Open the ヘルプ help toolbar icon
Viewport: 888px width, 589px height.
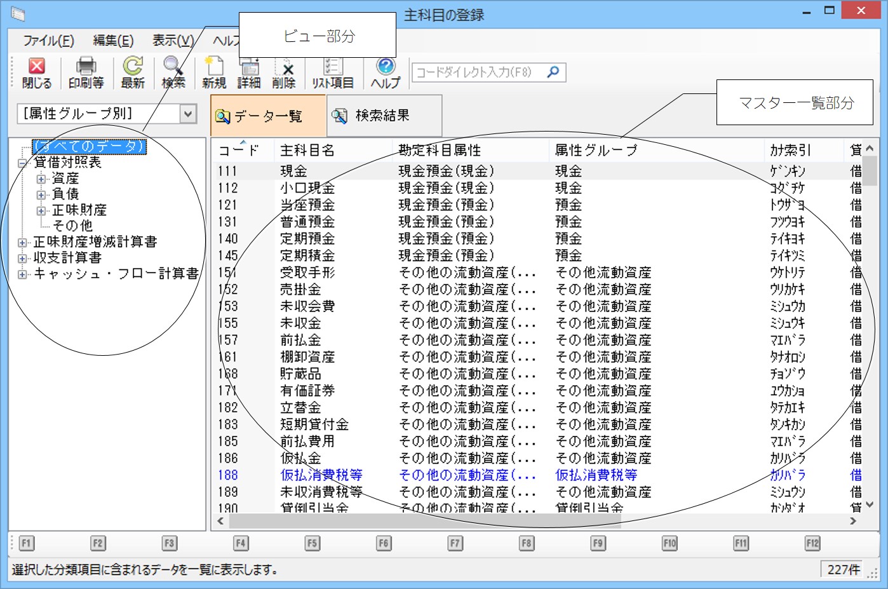[x=386, y=72]
